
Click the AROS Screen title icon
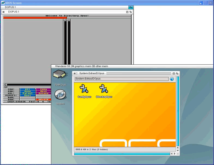coord(3,3)
